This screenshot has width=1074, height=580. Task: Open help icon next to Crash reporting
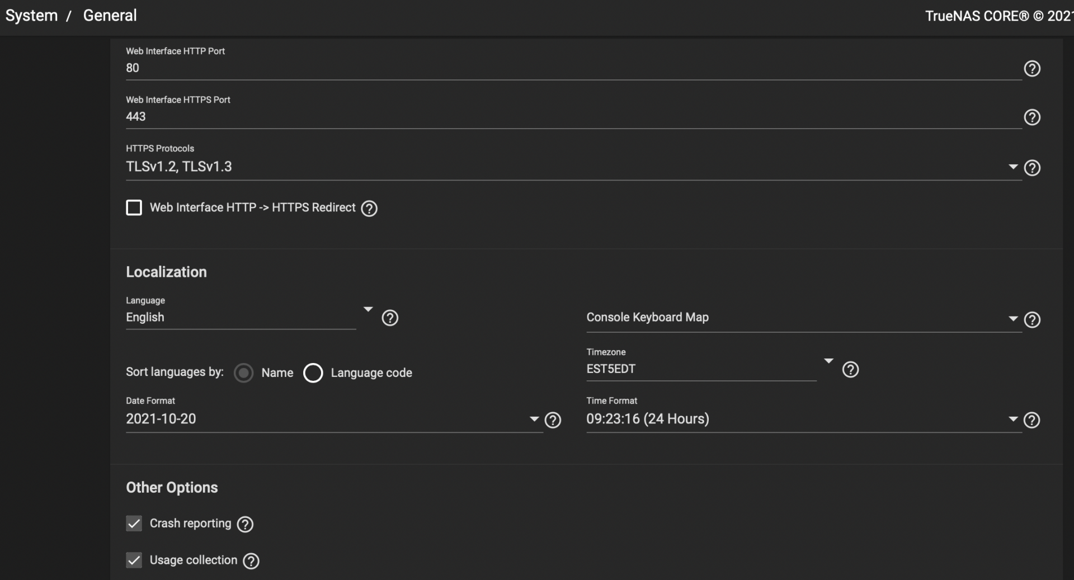click(x=245, y=524)
